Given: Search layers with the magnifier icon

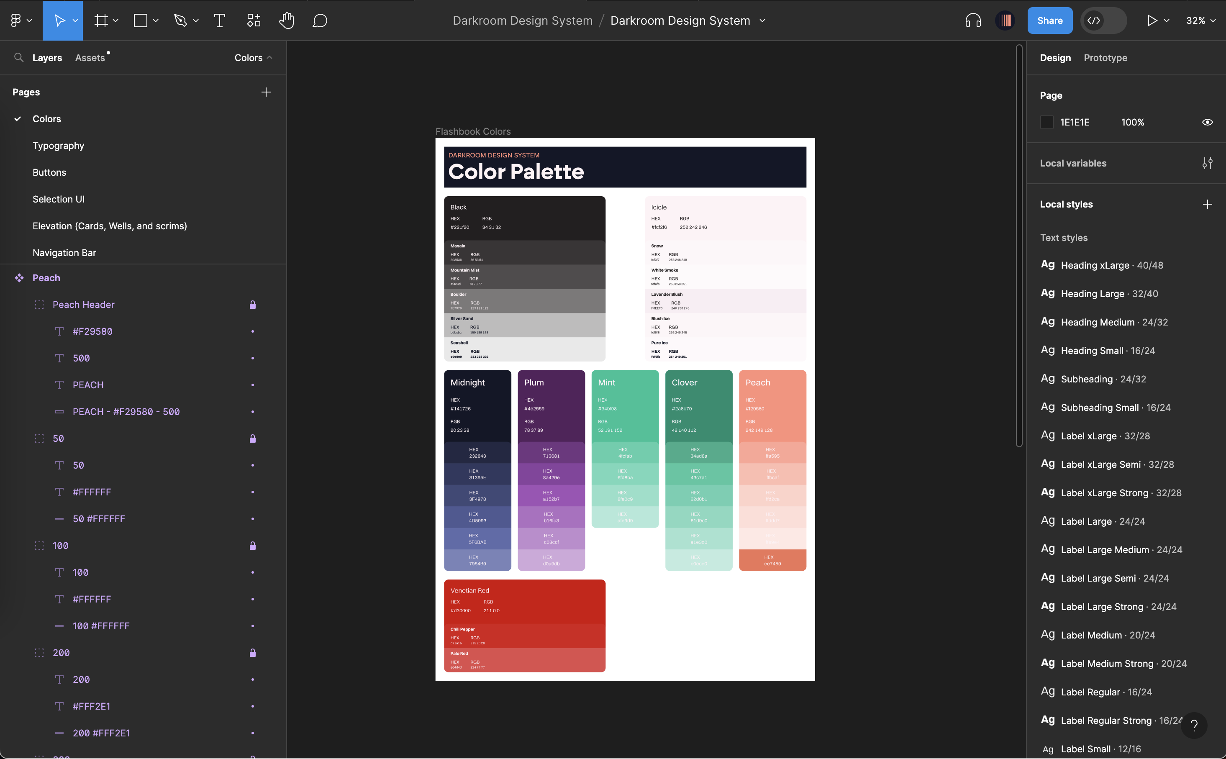Looking at the screenshot, I should (18, 57).
